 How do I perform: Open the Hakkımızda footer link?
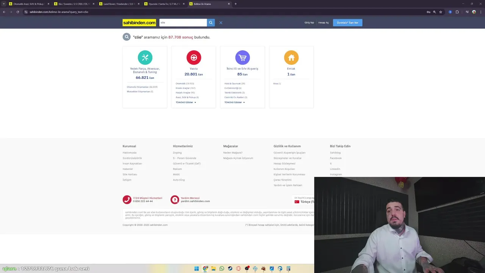tap(129, 153)
